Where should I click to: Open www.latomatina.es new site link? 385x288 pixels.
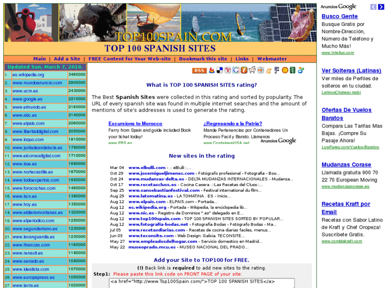[x=150, y=196]
